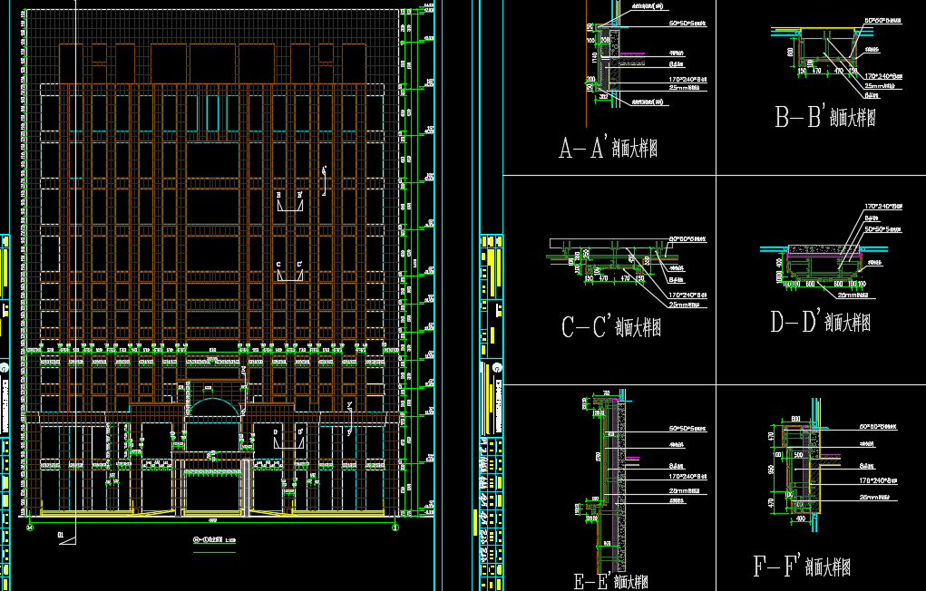The height and width of the screenshot is (591, 926).
Task: Click the A-A' section detail title
Action: pyautogui.click(x=607, y=148)
